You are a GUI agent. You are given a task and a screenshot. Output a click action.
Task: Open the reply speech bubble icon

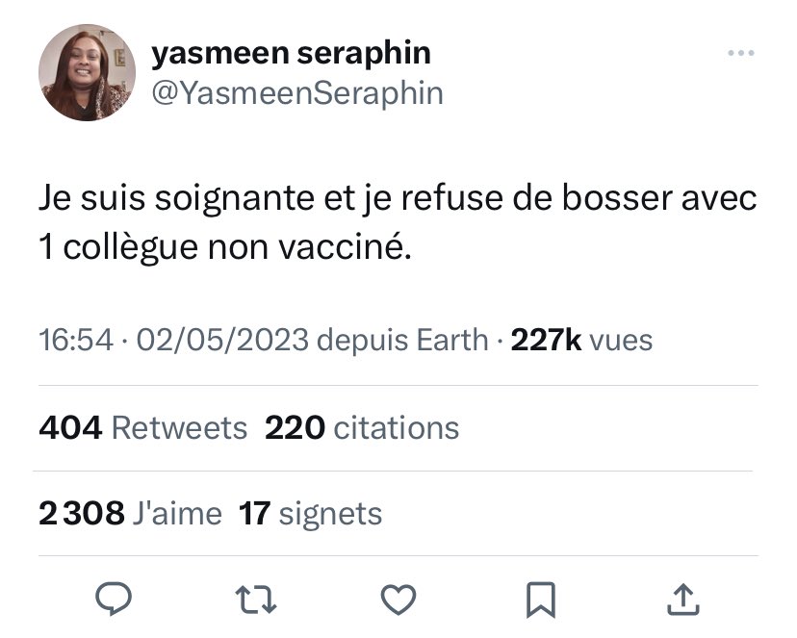click(114, 599)
